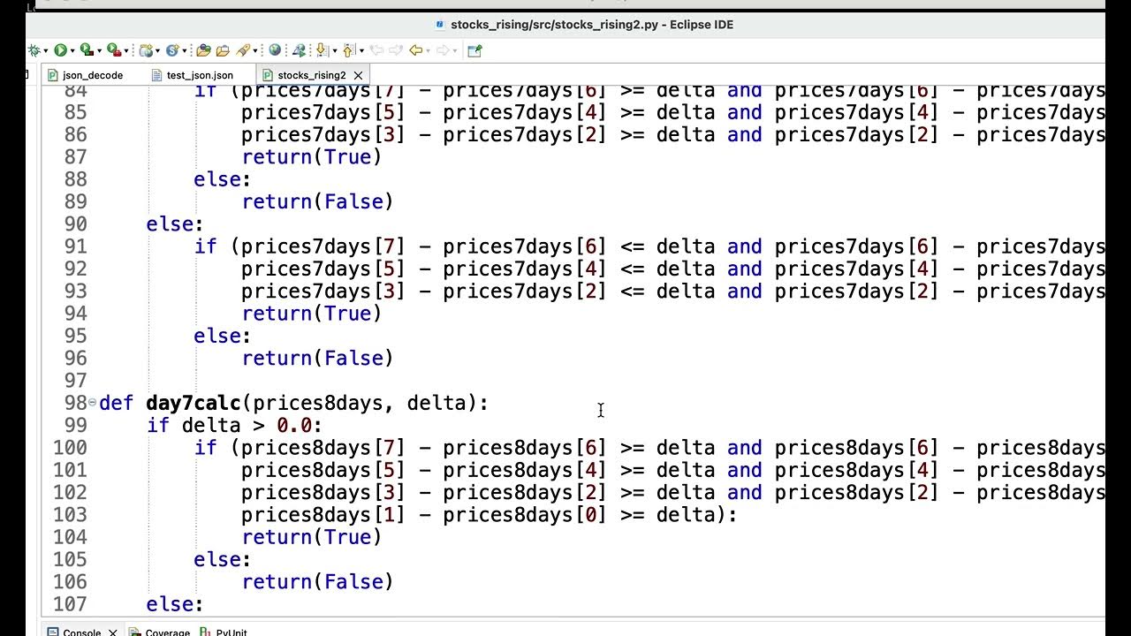Switch to the test_json.json editor tab
Image resolution: width=1131 pixels, height=636 pixels.
192,75
